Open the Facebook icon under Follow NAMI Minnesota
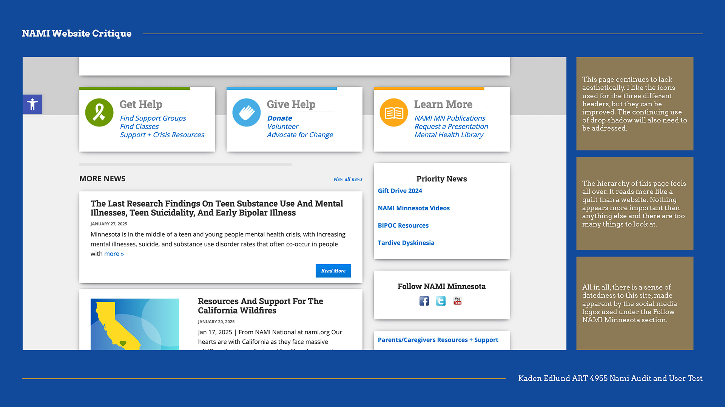The image size is (725, 407). click(x=424, y=301)
